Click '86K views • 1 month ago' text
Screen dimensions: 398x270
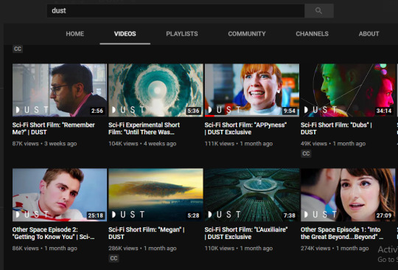click(x=45, y=249)
